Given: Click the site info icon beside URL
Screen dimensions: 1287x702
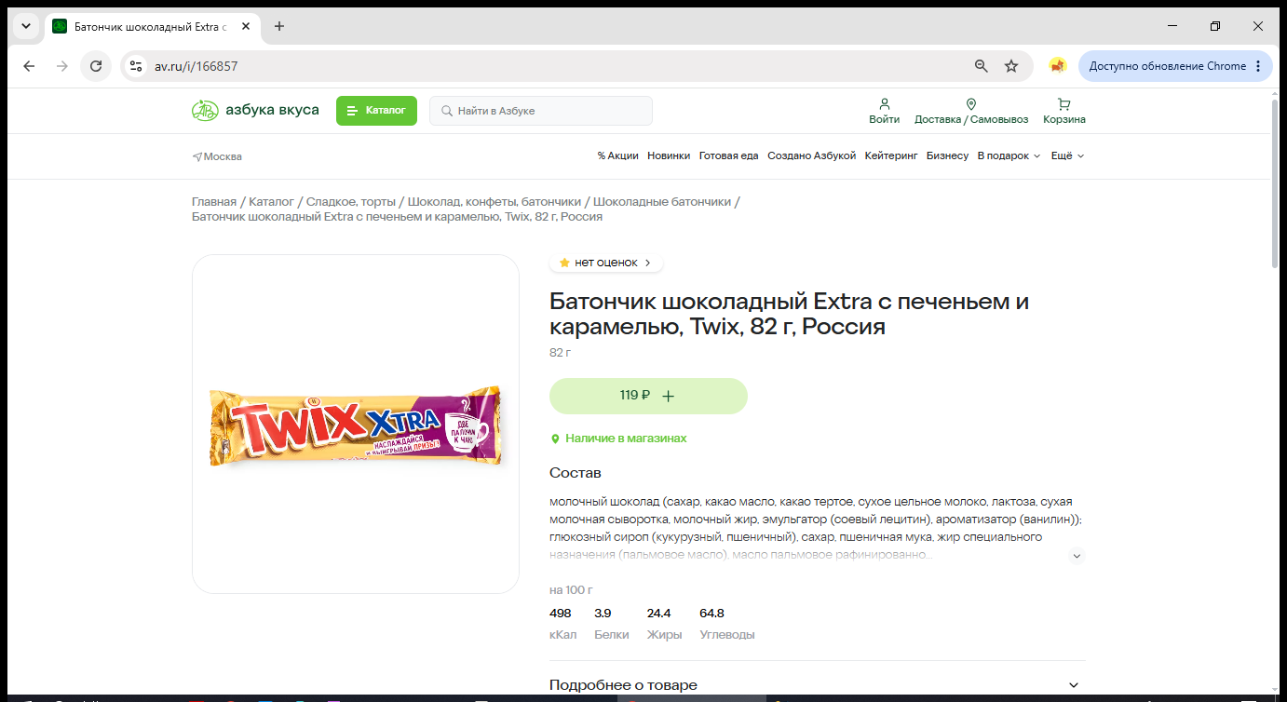Looking at the screenshot, I should (x=136, y=66).
